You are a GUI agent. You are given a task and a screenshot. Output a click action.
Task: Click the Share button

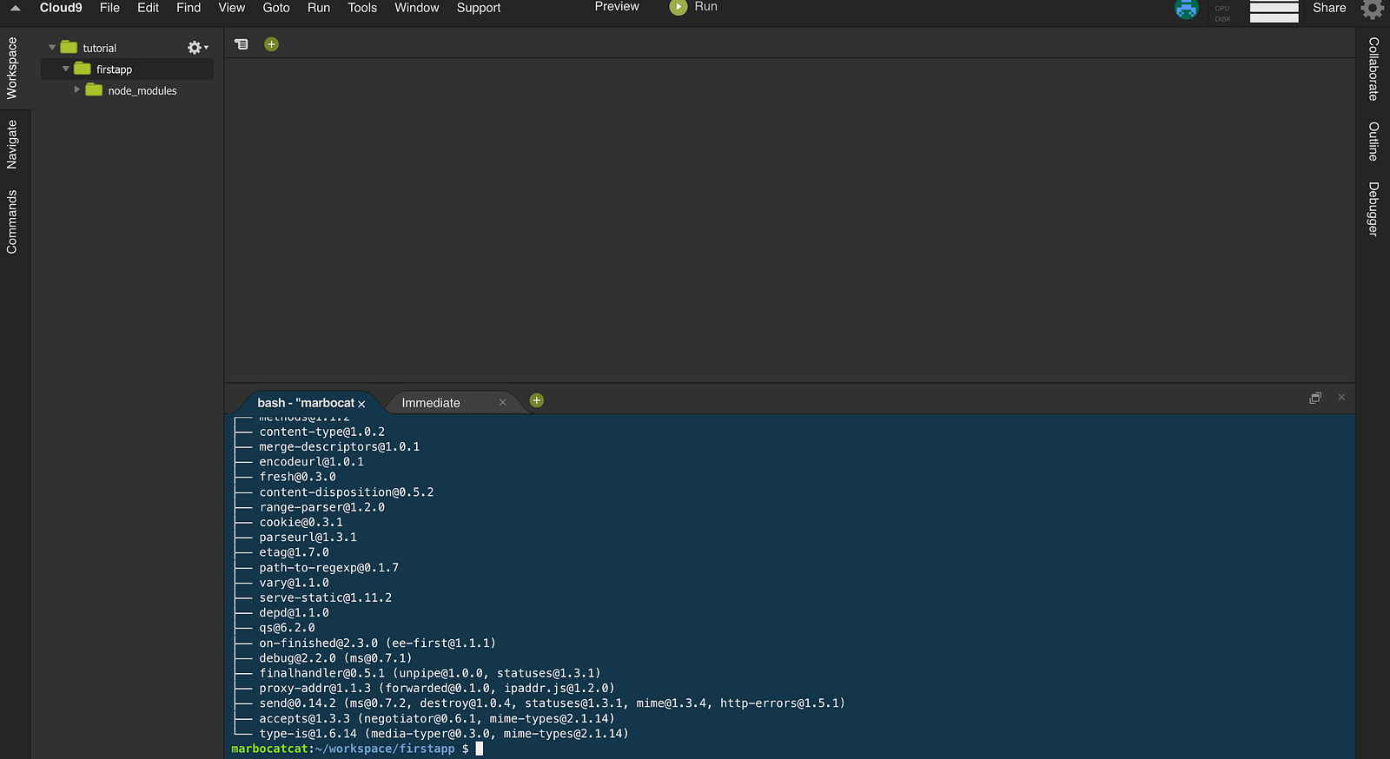pyautogui.click(x=1329, y=8)
